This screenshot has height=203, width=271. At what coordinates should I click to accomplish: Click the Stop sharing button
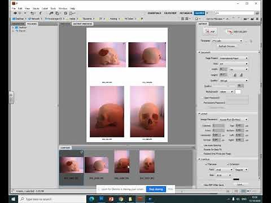(156, 189)
